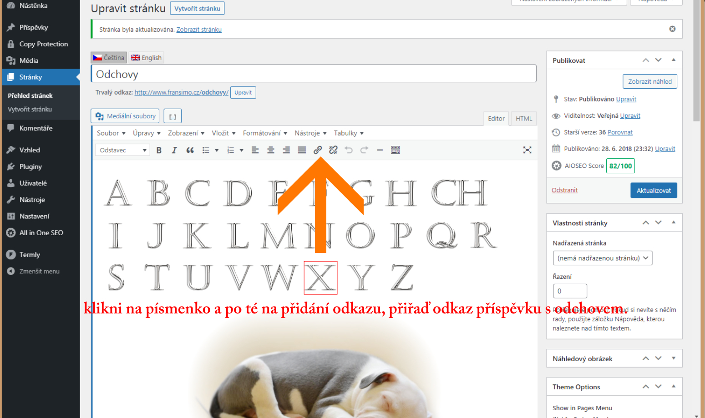Insert a horizontal line

[x=380, y=150]
